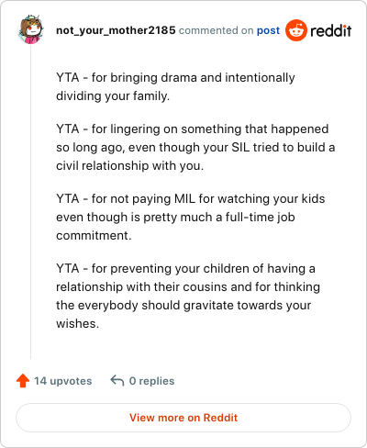The image size is (367, 448).
Task: Click the final word "wishes." of comment
Action: (x=78, y=324)
